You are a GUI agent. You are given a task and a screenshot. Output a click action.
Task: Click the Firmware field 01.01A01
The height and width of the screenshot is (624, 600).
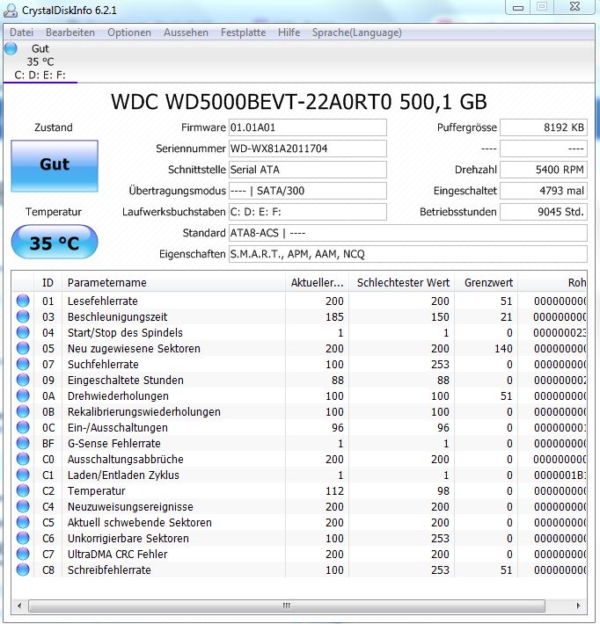pos(308,127)
